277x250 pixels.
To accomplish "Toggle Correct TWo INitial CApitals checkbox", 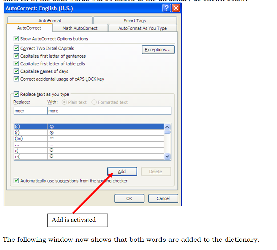I will [16, 48].
